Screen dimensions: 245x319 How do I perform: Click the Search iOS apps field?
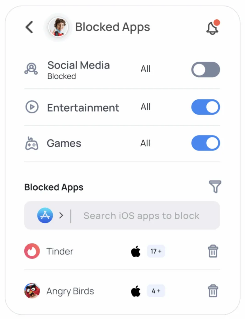[142, 216]
